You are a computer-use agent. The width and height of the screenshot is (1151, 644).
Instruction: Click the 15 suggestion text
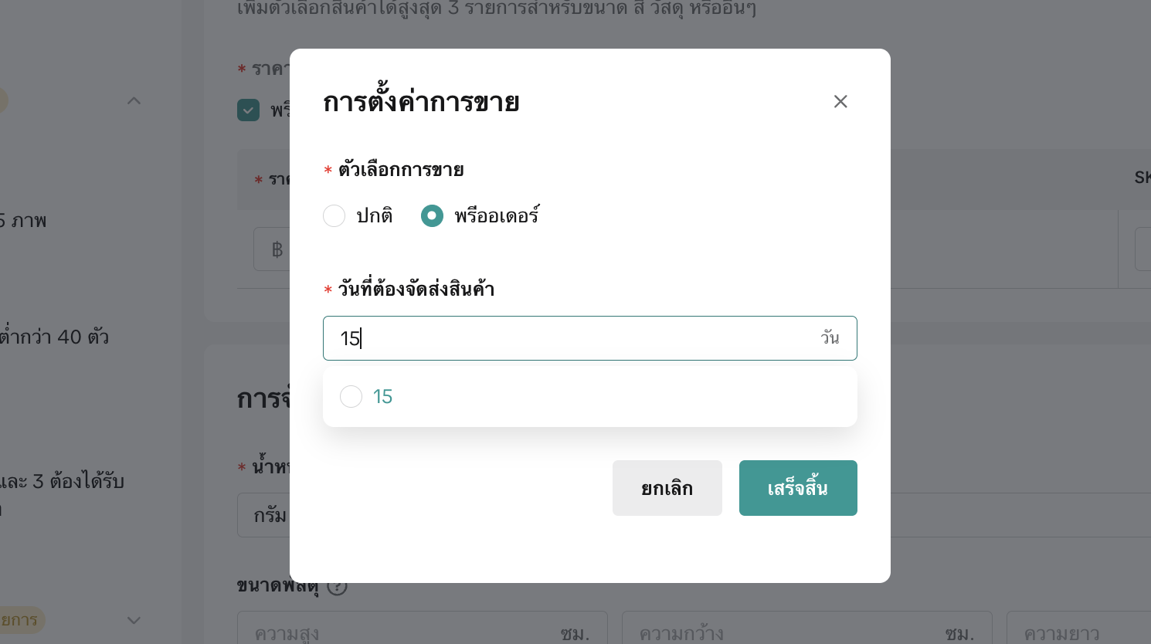tap(382, 396)
